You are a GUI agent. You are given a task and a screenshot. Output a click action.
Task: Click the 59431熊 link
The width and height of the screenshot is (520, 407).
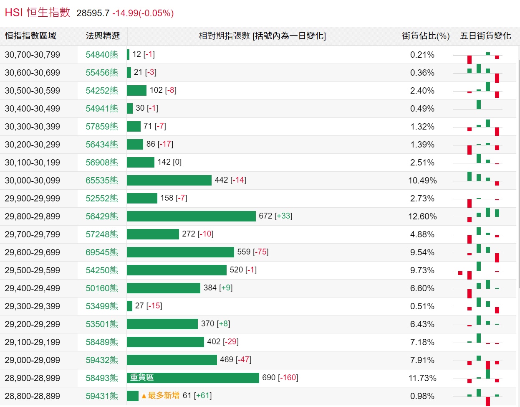point(102,396)
